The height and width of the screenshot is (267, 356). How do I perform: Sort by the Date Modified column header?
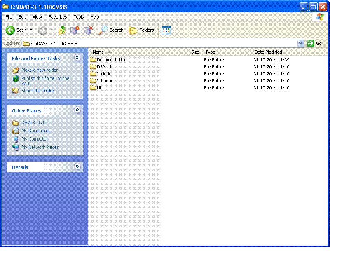coord(275,52)
